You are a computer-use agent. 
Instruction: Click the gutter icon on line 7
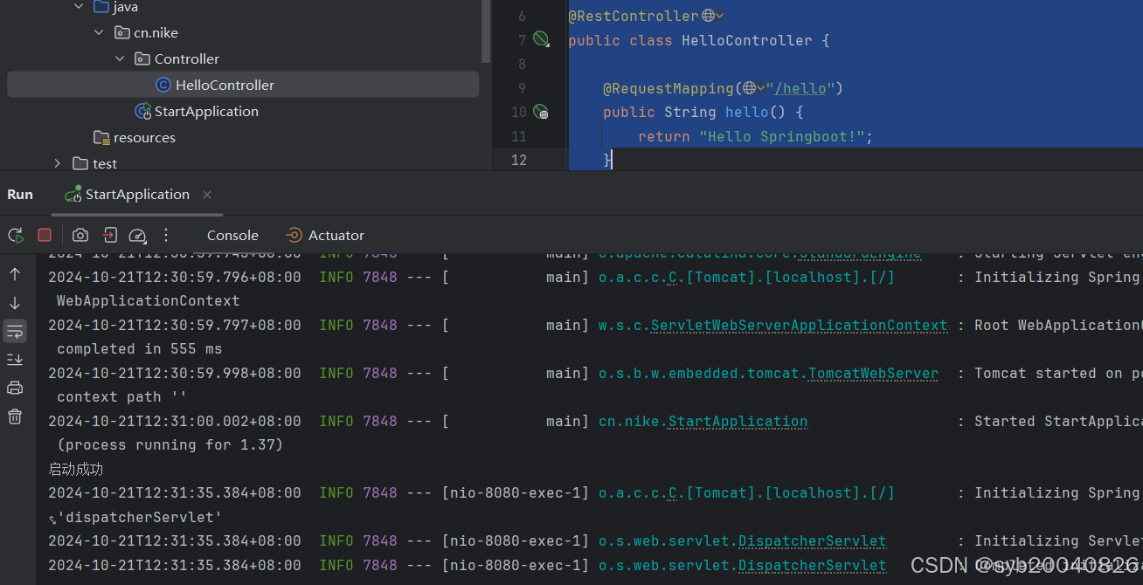(541, 39)
